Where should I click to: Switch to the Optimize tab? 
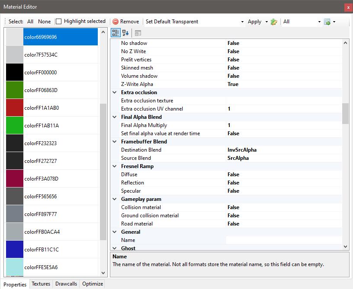[93, 284]
